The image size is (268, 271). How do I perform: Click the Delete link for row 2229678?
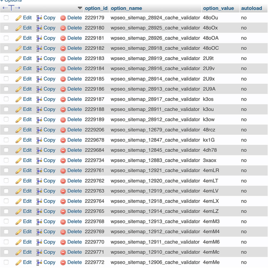[74, 140]
